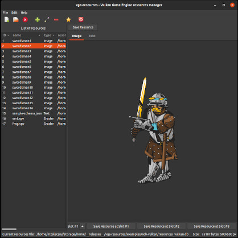
Task: Click Save Resource at Slot #3
Action: [212, 226]
